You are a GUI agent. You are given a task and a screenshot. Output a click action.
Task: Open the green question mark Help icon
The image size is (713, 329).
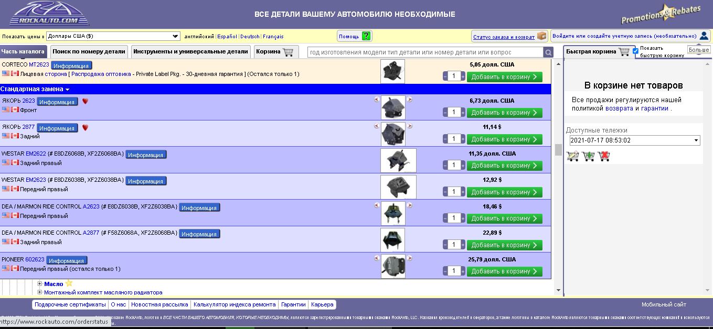pos(366,36)
